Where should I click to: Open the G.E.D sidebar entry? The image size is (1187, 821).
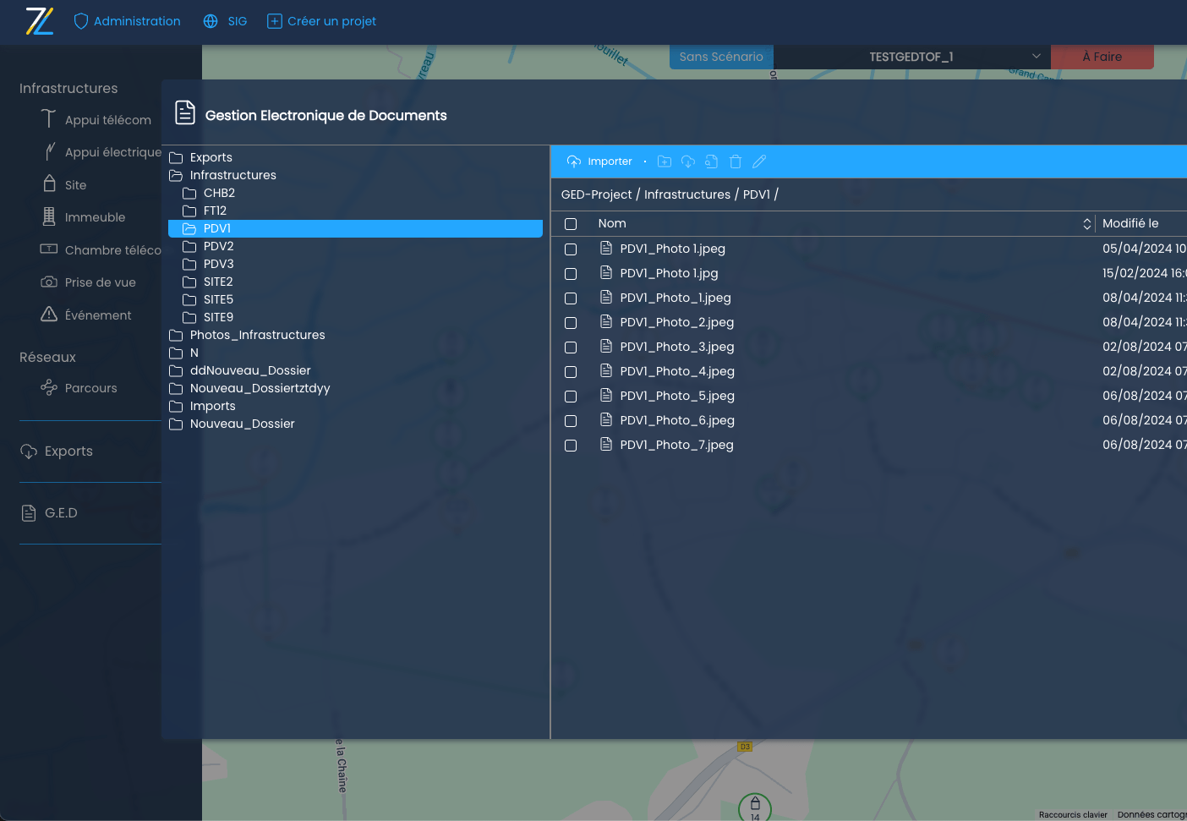tap(61, 513)
